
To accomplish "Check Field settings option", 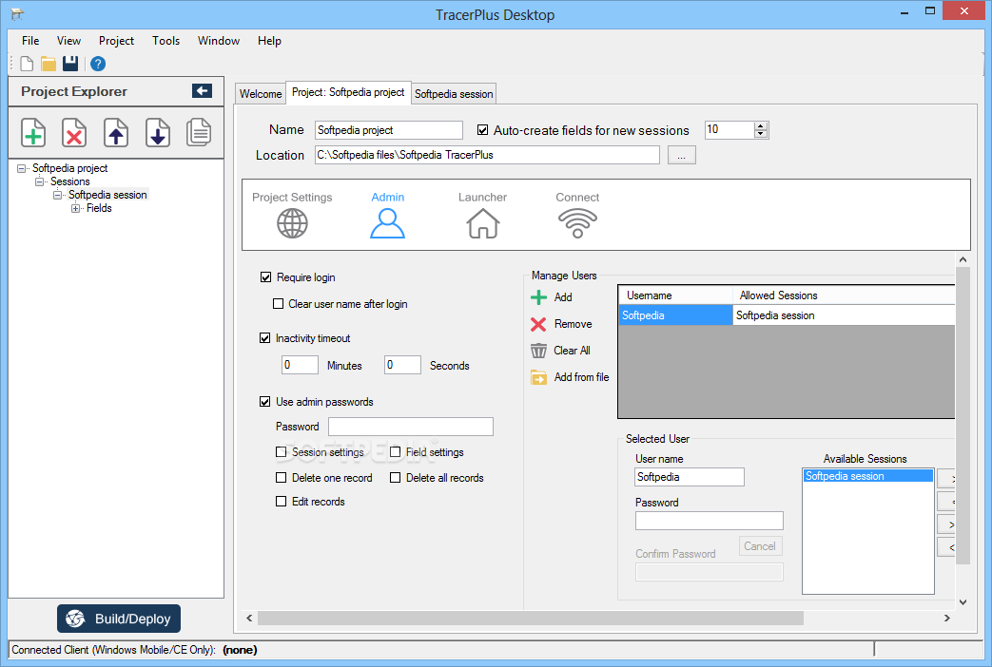I will (x=396, y=451).
